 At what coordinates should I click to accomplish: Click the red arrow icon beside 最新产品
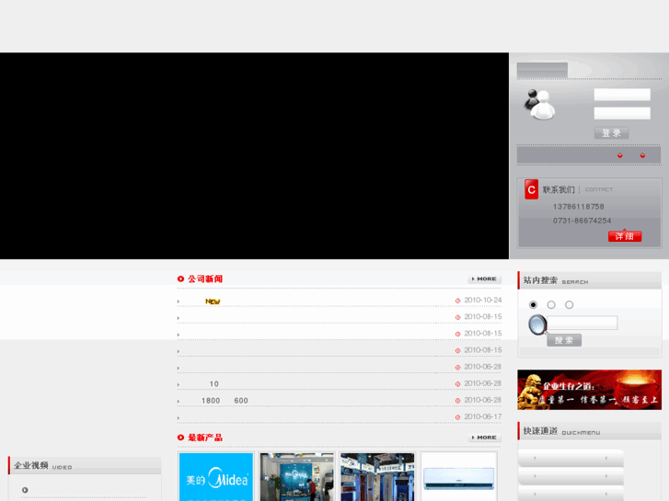[180, 438]
